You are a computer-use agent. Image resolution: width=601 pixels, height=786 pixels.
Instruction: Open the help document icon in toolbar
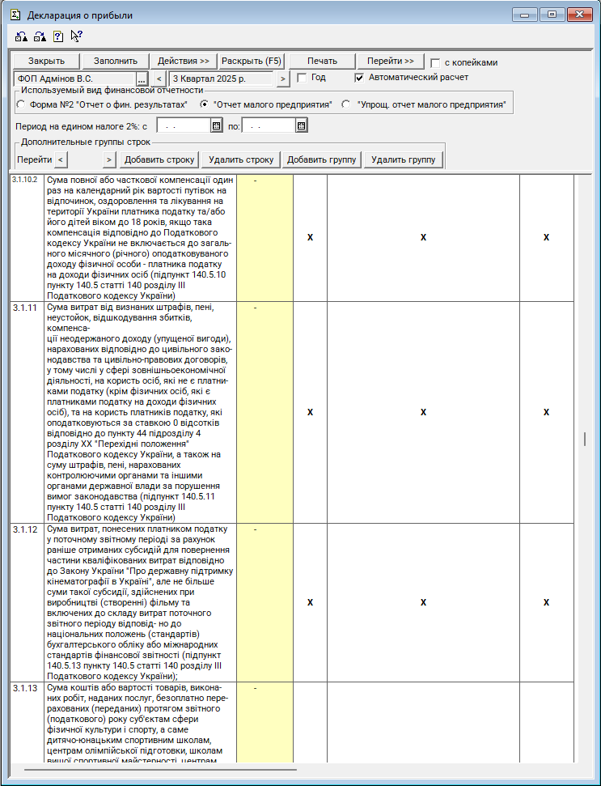coord(57,36)
